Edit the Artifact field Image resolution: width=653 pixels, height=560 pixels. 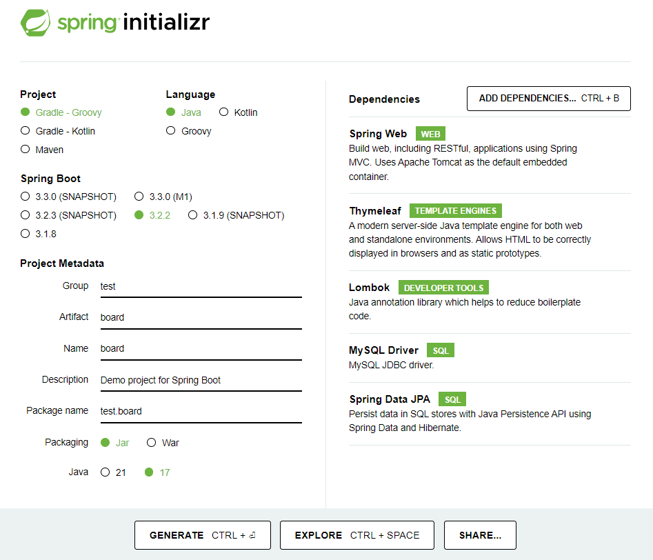(201, 317)
